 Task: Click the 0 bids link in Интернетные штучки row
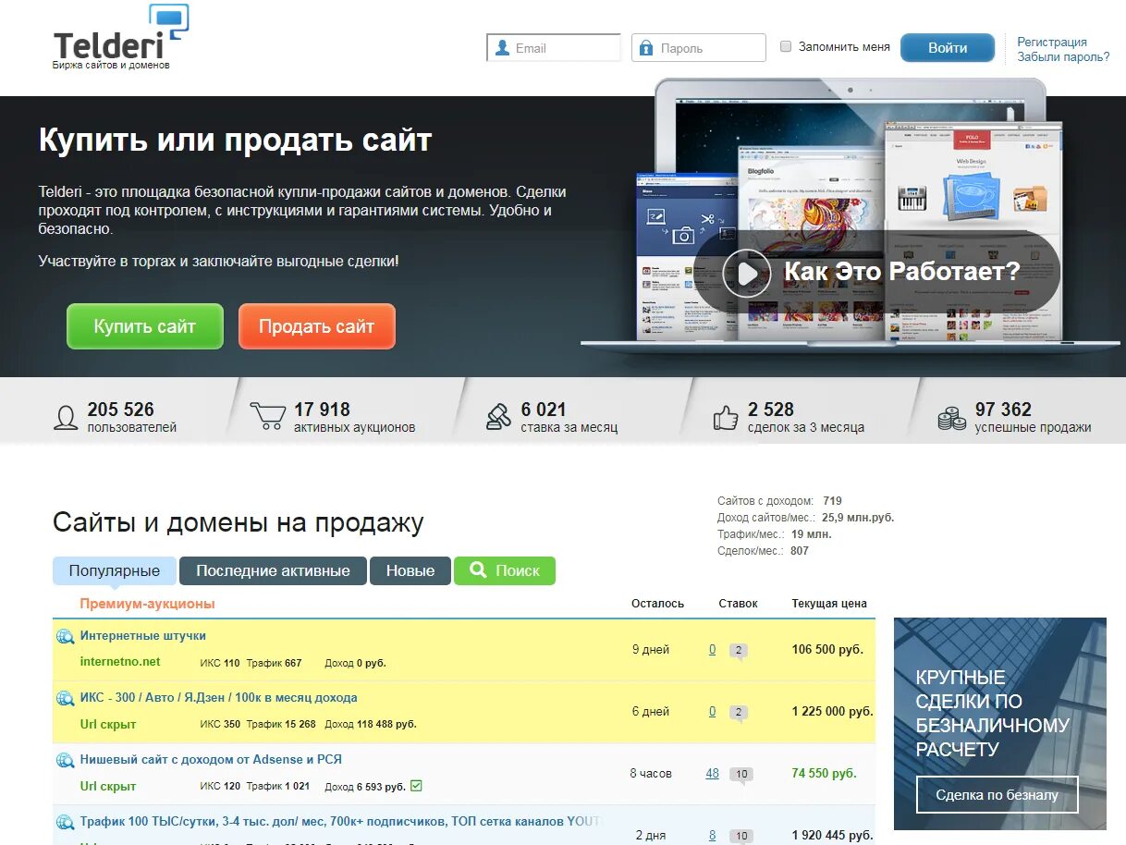tap(712, 650)
